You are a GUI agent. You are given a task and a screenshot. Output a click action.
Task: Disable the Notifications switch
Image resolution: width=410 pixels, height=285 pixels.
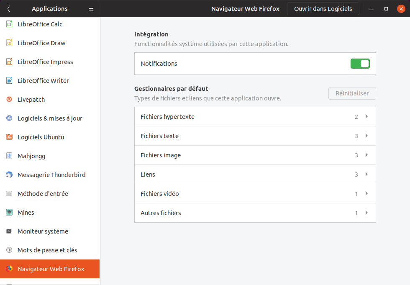pos(360,64)
